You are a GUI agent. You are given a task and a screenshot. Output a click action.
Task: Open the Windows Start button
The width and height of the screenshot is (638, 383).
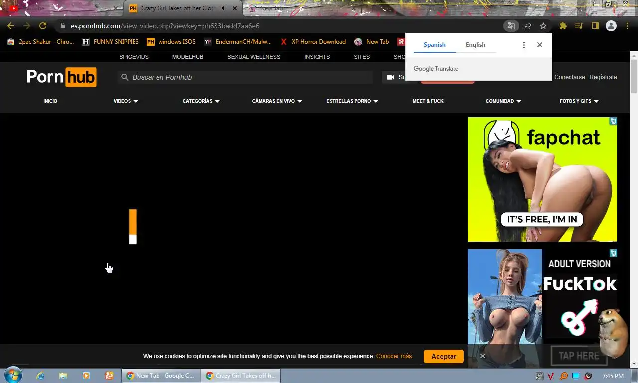pos(12,375)
